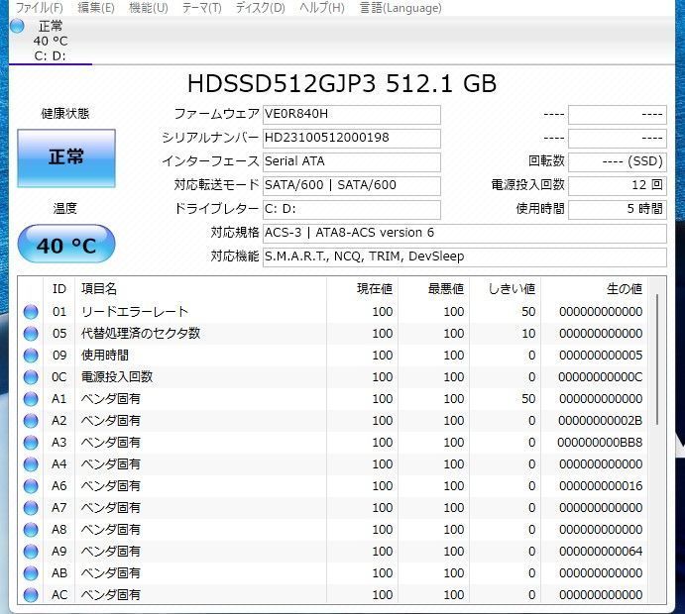Select the 使用時間 attribute in SMART table
Screen dimensions: 685x614
[105, 356]
